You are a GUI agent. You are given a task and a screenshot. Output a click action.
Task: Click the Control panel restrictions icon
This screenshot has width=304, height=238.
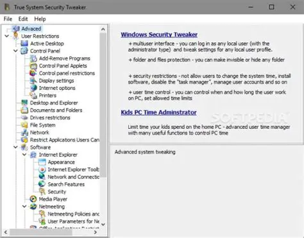(x=33, y=73)
